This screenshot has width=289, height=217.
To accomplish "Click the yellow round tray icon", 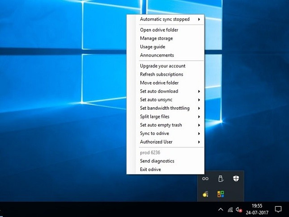I will (205, 194).
